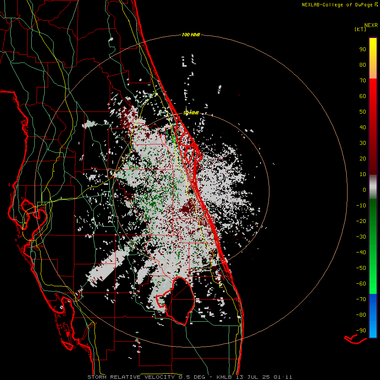The height and width of the screenshot is (380, 380).
Task: Click the -10 scale label
Action: click(361, 206)
